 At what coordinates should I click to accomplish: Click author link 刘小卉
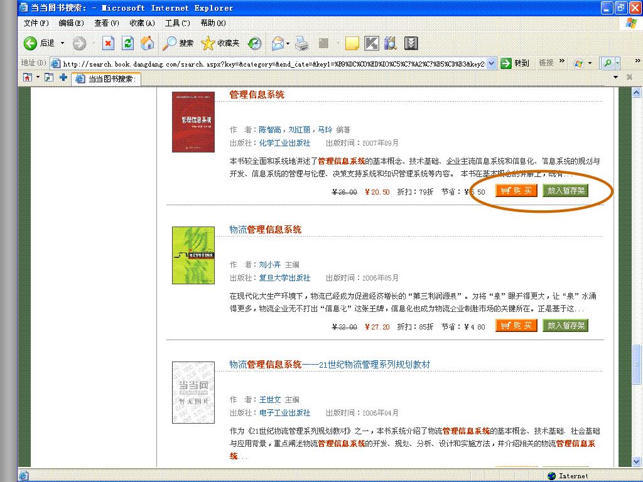click(270, 265)
